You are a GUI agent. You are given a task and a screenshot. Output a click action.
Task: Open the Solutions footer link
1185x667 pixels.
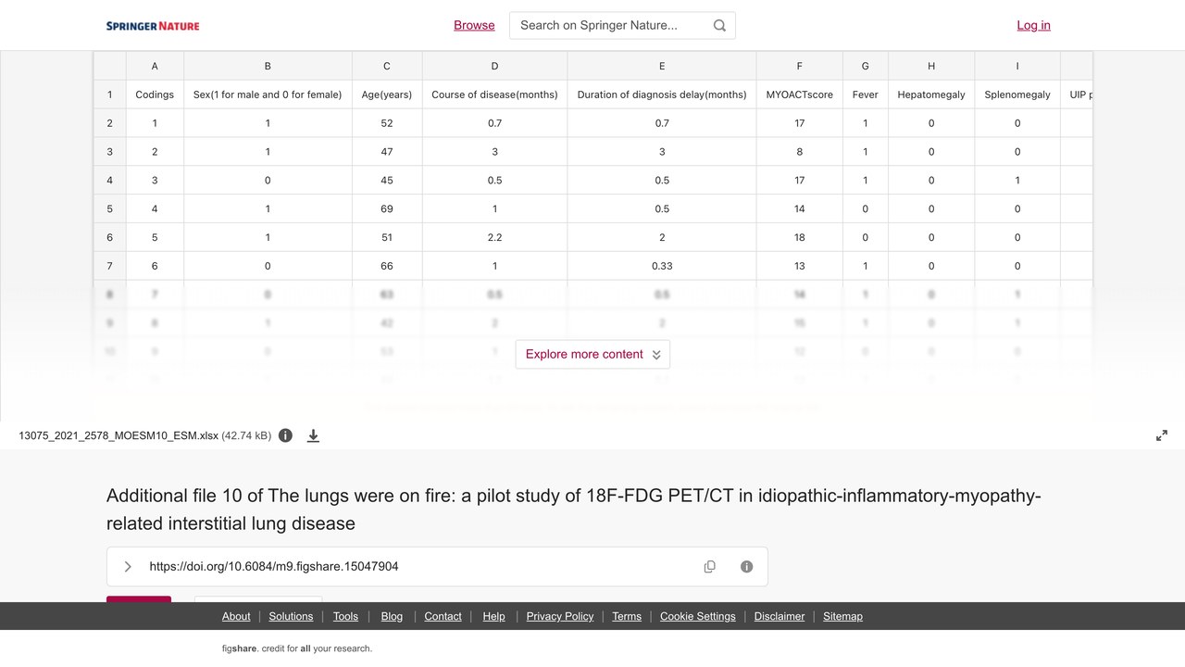292,616
